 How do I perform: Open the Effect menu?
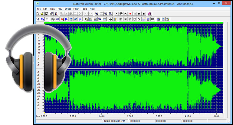coord(67,9)
